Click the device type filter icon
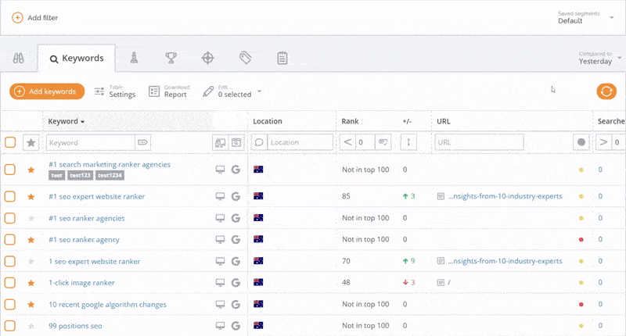Viewport: 626px width, 336px height. [221, 142]
